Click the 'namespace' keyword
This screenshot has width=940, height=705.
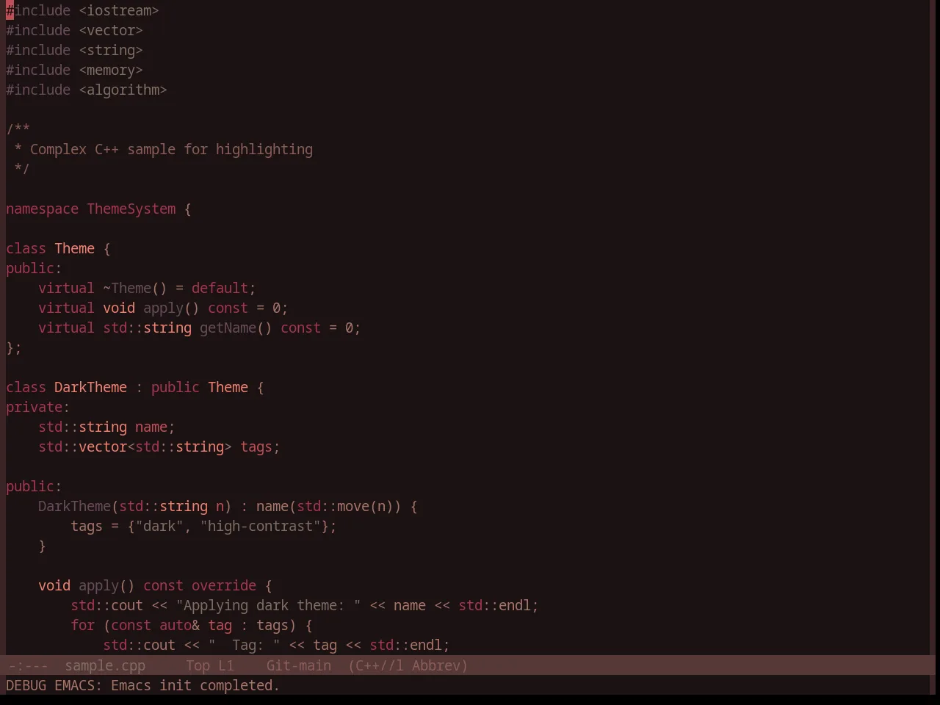[42, 209]
